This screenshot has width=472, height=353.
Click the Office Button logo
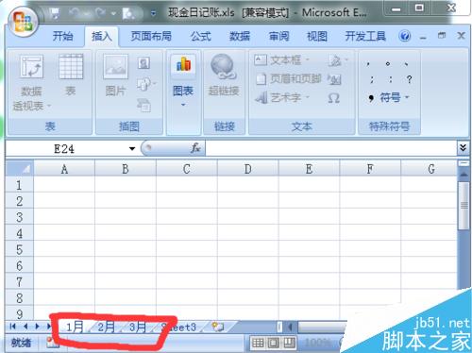23,22
